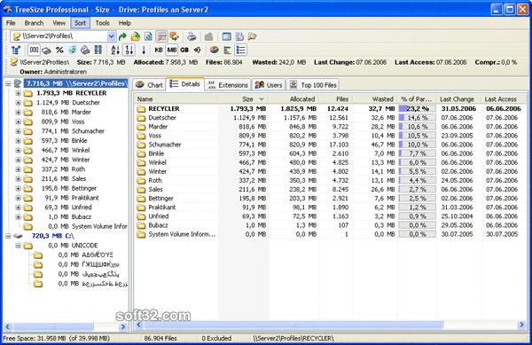
Task: Click the Wasted column header
Action: click(375, 99)
